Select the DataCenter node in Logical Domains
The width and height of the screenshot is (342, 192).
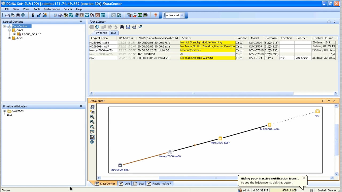(x=20, y=26)
